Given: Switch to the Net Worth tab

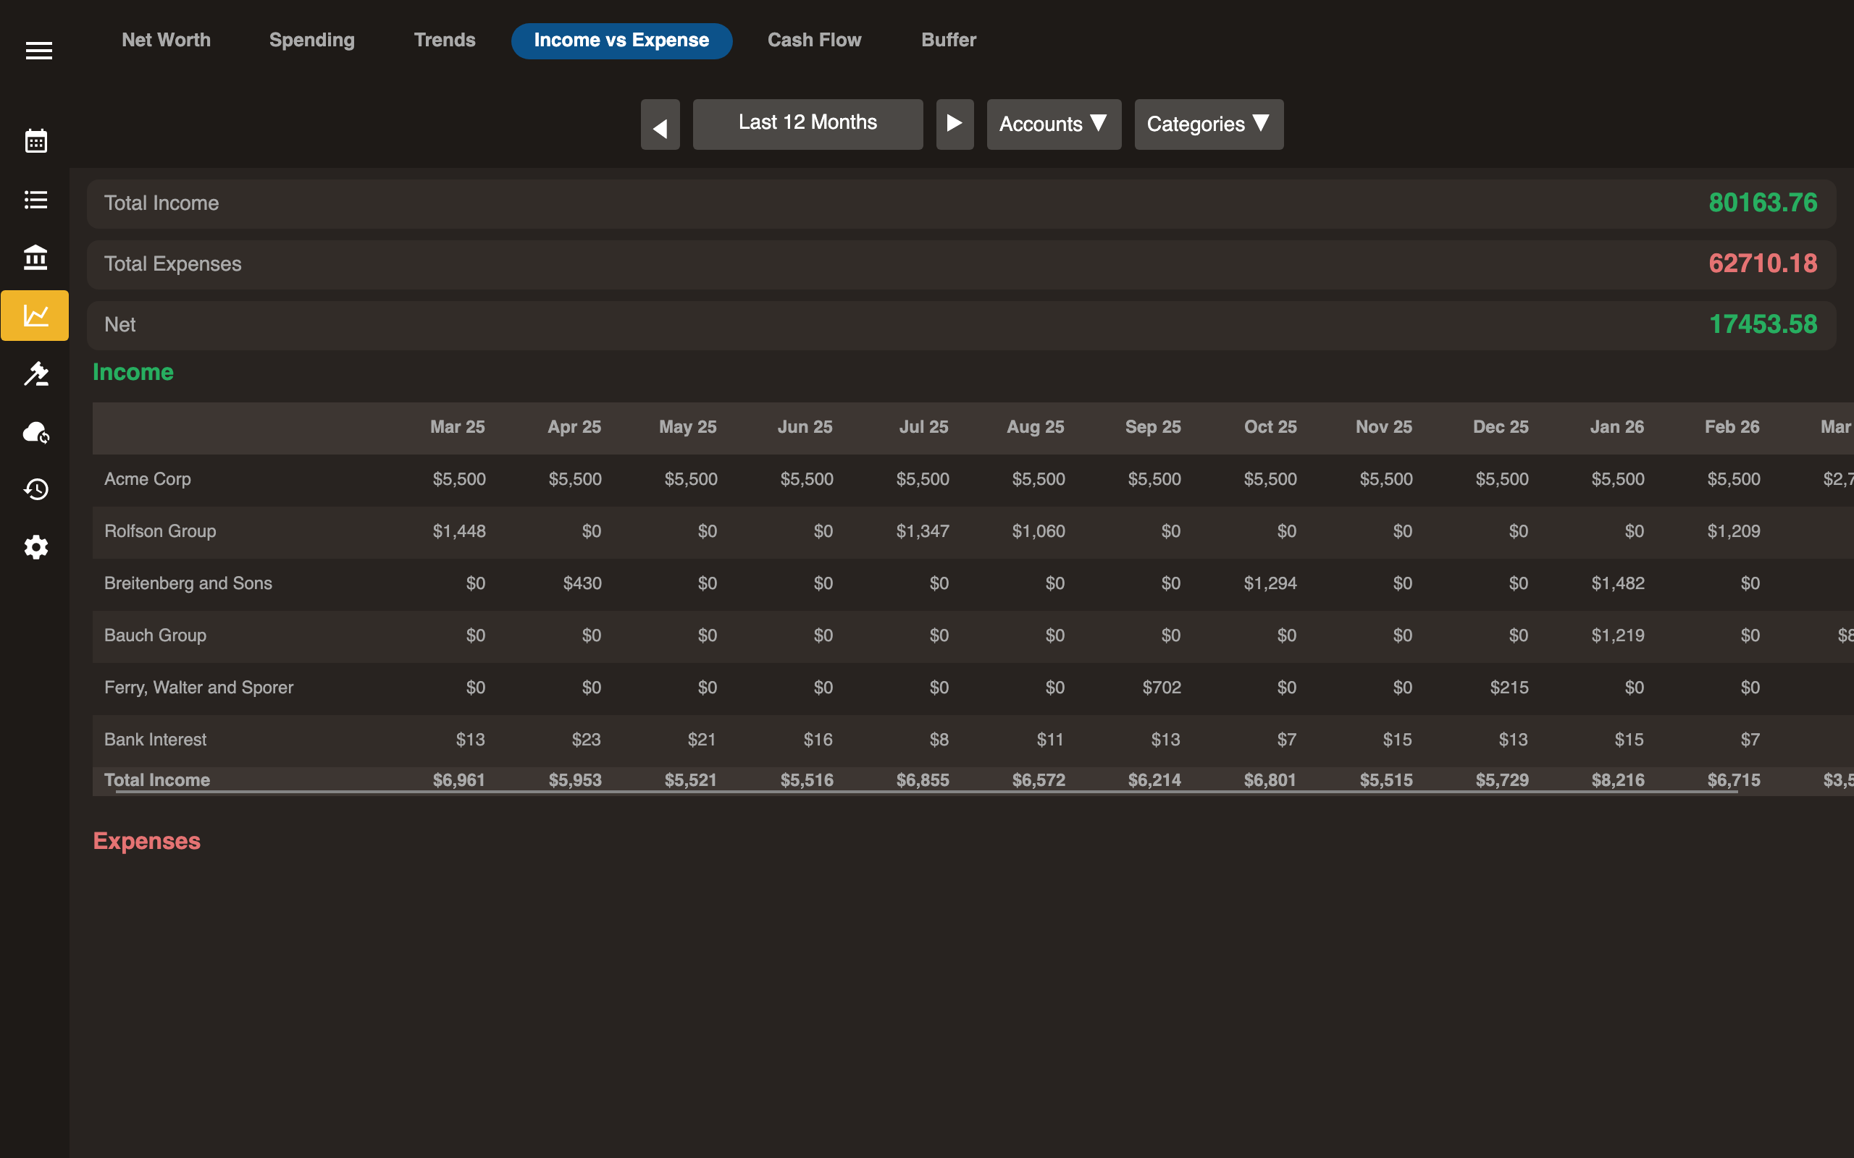Looking at the screenshot, I should point(165,40).
